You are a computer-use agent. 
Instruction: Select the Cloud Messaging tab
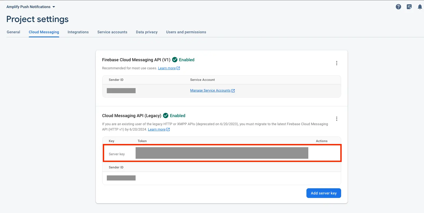pyautogui.click(x=44, y=32)
